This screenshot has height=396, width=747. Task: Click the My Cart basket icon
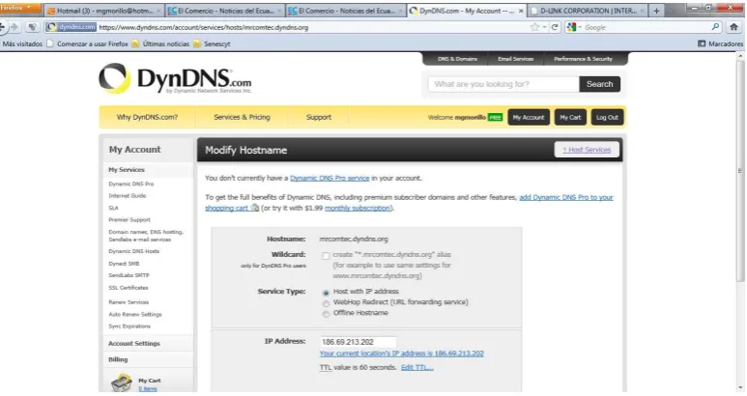(121, 382)
